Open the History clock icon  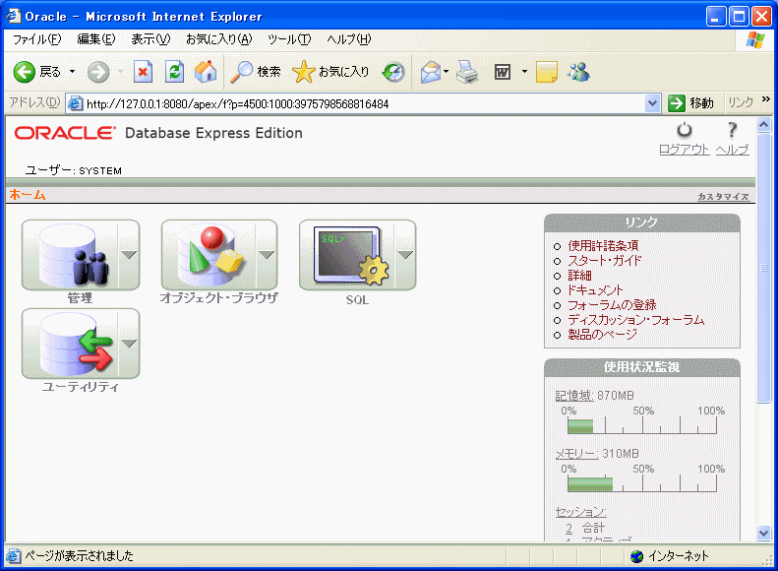[393, 72]
